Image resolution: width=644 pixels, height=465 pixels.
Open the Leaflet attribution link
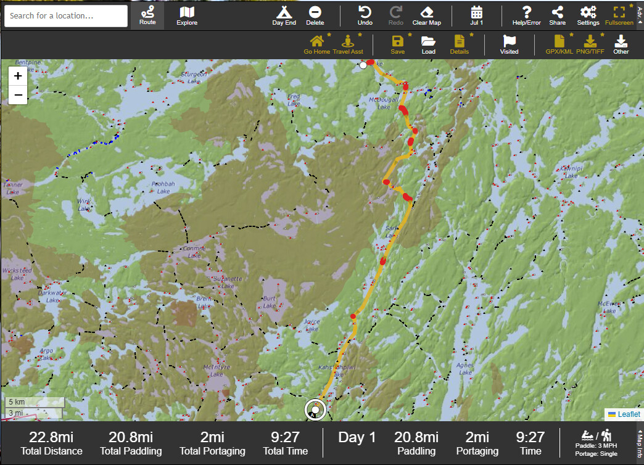click(629, 414)
